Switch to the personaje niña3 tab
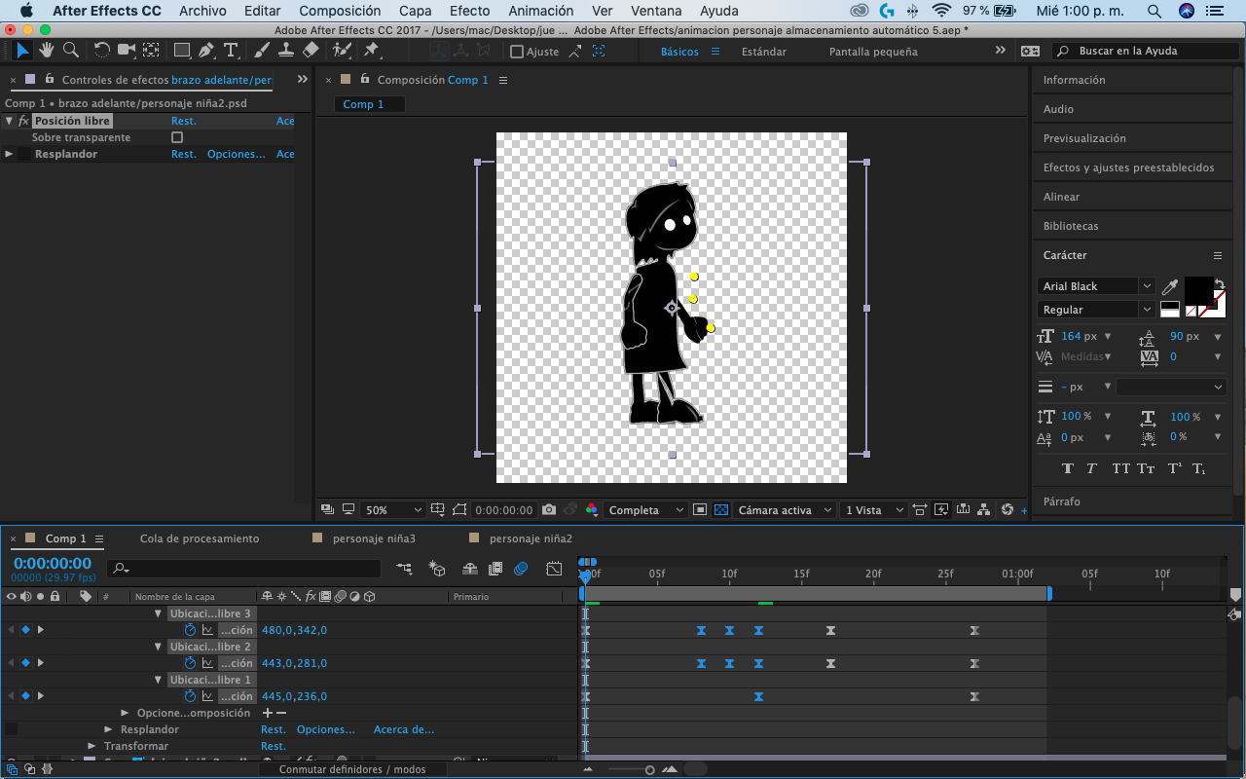Screen dimensions: 1246x779 pyautogui.click(x=374, y=538)
